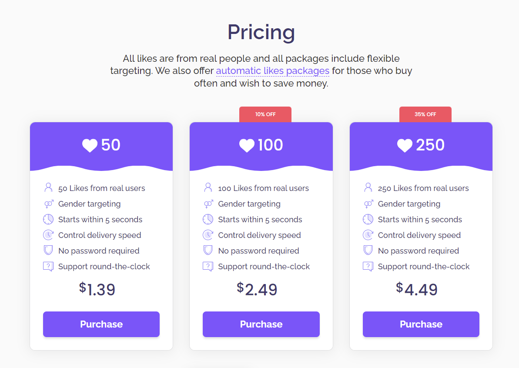Click the 35% OFF badge
Viewport: 519px width, 368px height.
[425, 114]
